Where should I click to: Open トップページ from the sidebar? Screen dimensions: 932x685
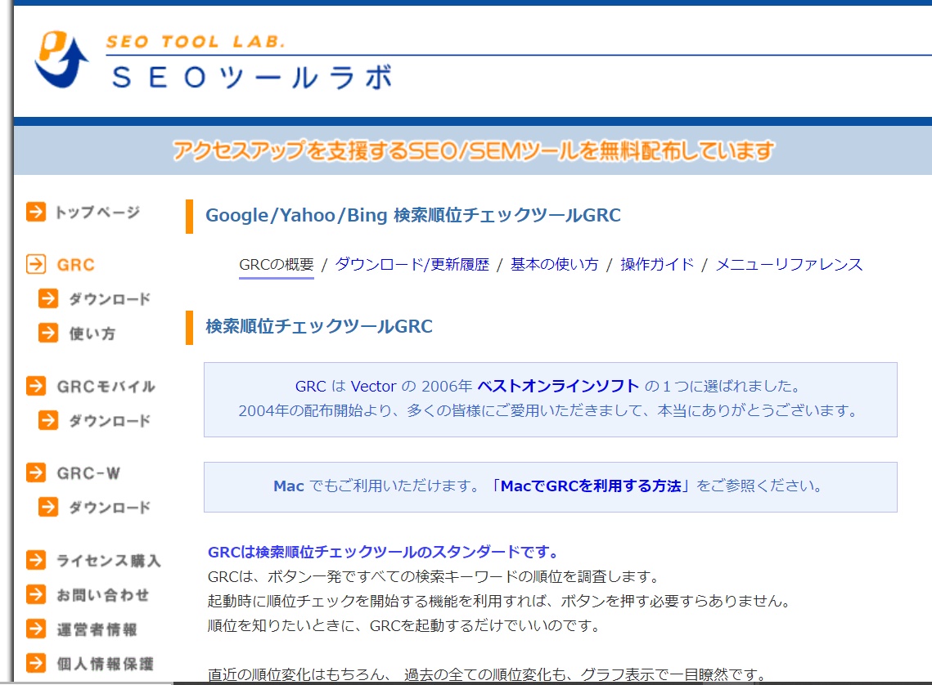[97, 212]
